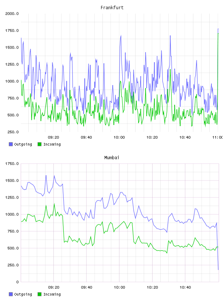
Task: Click the 2000.0 y-axis label in Frankfurt chart
Action: (12, 14)
